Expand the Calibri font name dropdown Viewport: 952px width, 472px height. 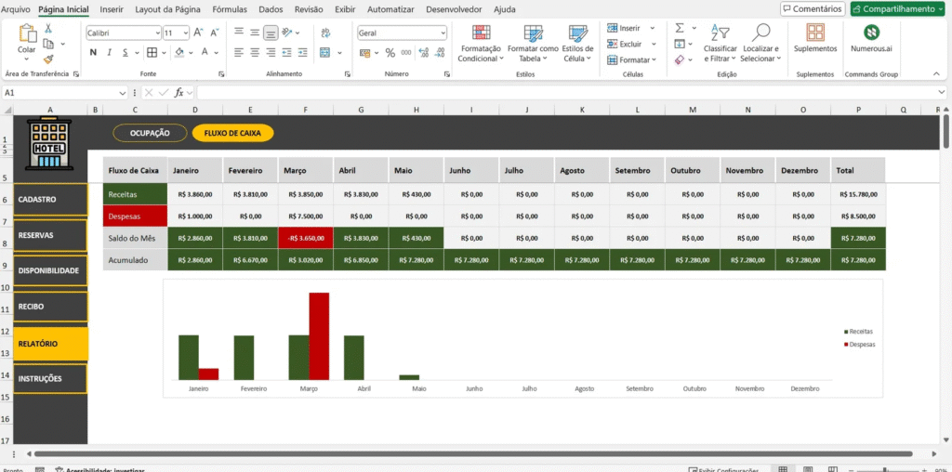(x=156, y=33)
